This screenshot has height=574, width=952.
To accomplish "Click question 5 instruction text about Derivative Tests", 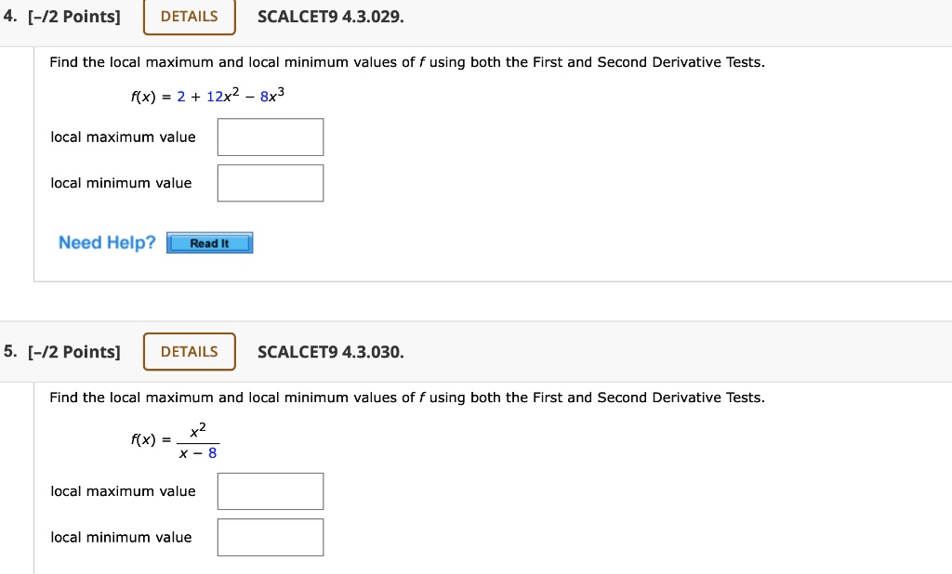I will coord(406,397).
